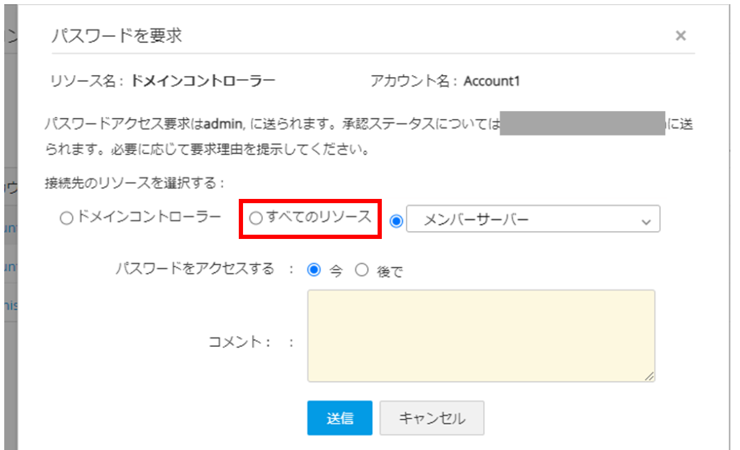Focus the コメント text area
The height and width of the screenshot is (450, 740).
481,335
